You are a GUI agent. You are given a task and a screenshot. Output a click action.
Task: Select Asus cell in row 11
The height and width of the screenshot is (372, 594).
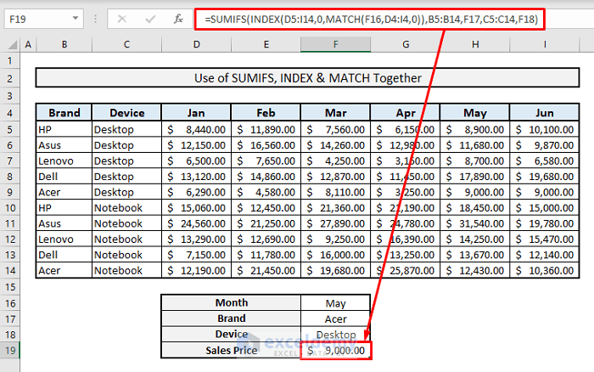pyautogui.click(x=64, y=223)
